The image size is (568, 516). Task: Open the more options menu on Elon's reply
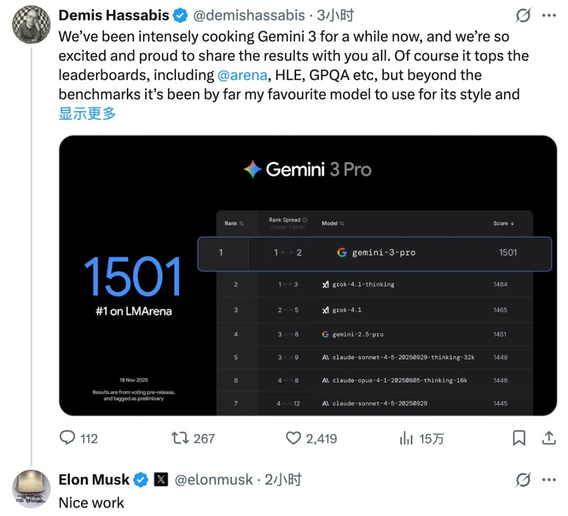(x=549, y=480)
